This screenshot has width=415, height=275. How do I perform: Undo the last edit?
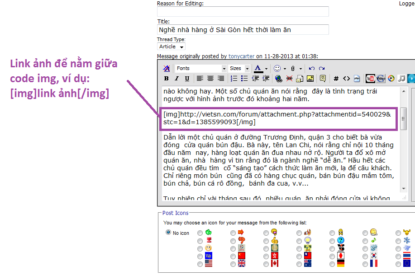[311, 68]
